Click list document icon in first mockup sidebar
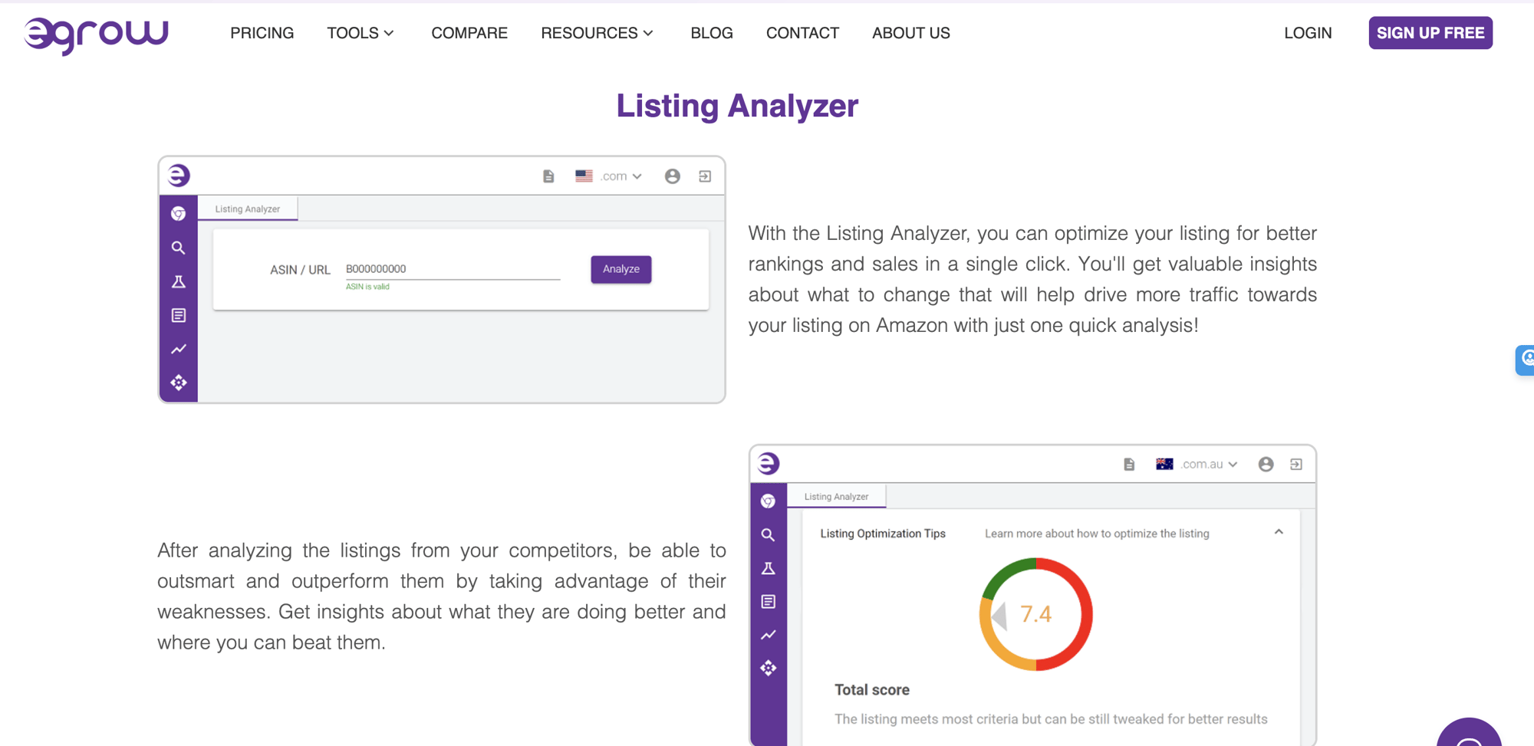The height and width of the screenshot is (746, 1534). tap(179, 315)
